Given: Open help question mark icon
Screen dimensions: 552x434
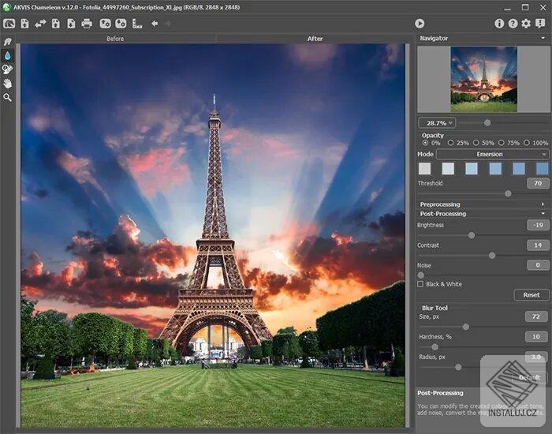Looking at the screenshot, I should pos(513,24).
